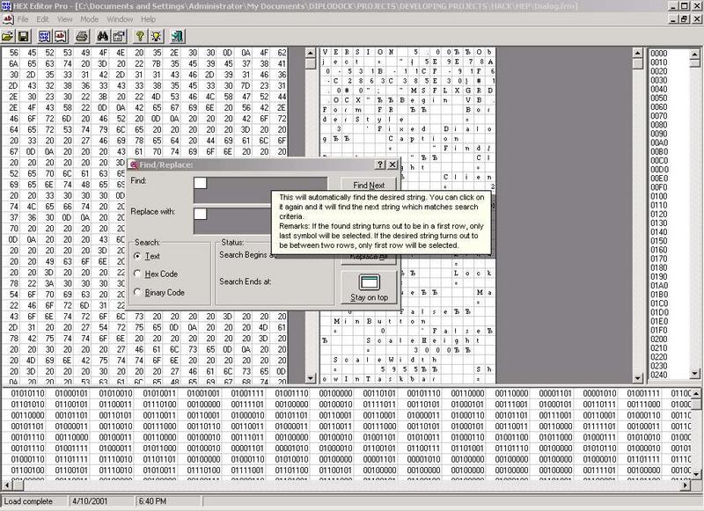Open the File menu
This screenshot has width=704, height=511.
click(23, 19)
